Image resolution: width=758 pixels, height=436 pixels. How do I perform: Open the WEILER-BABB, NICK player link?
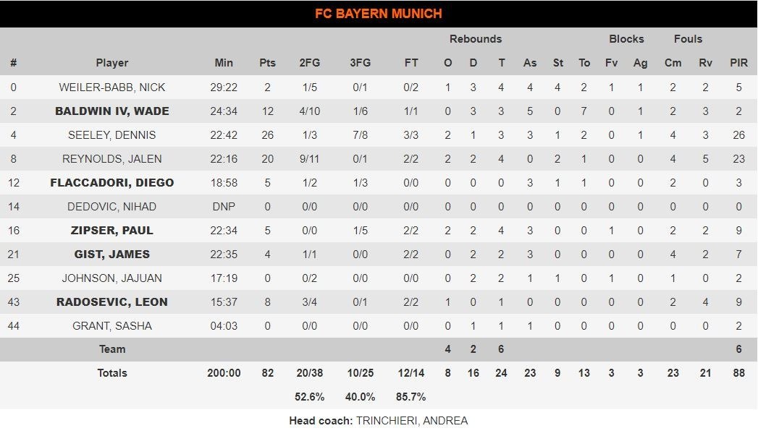(x=112, y=87)
